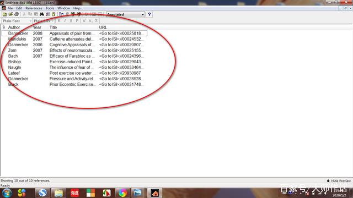Open the Annotated output style dropdown
The height and width of the screenshot is (198, 353).
tap(125, 14)
